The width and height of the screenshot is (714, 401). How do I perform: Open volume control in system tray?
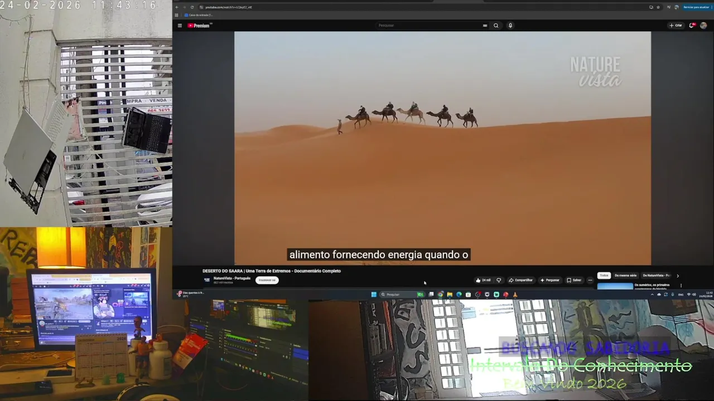pyautogui.click(x=694, y=295)
